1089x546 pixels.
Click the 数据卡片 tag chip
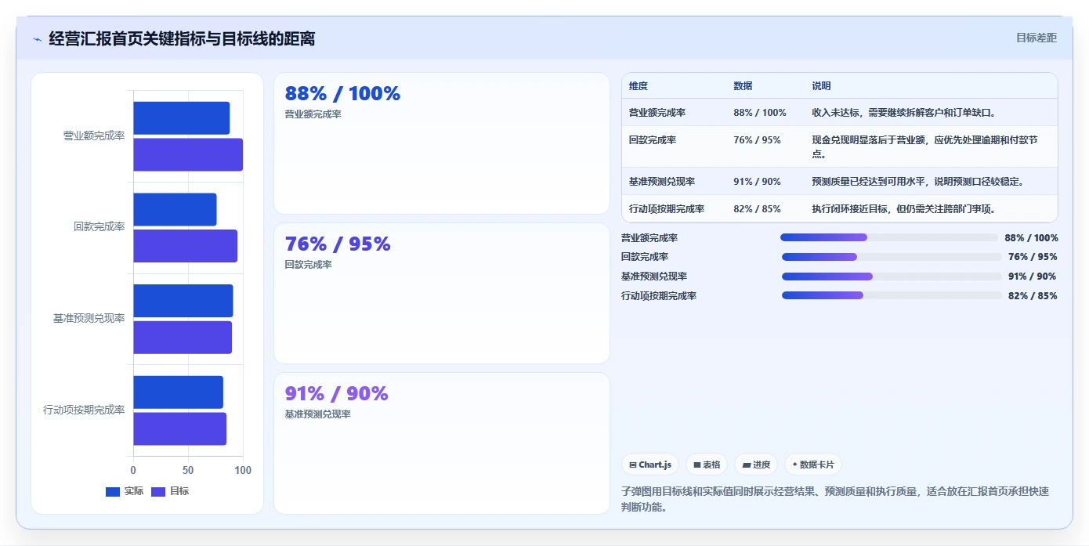tap(813, 465)
